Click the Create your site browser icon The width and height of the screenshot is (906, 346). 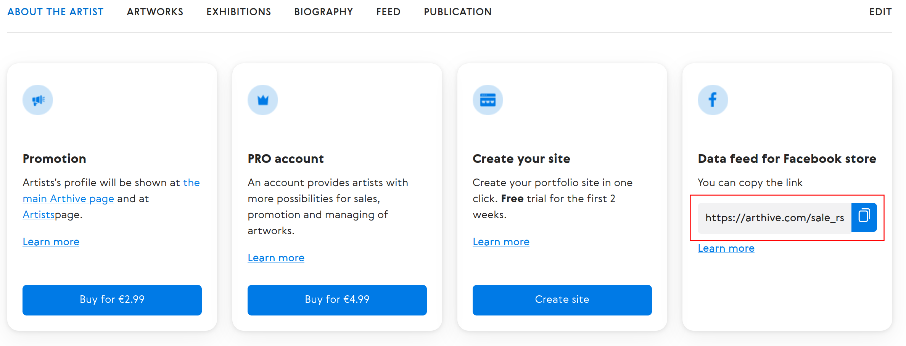point(488,100)
